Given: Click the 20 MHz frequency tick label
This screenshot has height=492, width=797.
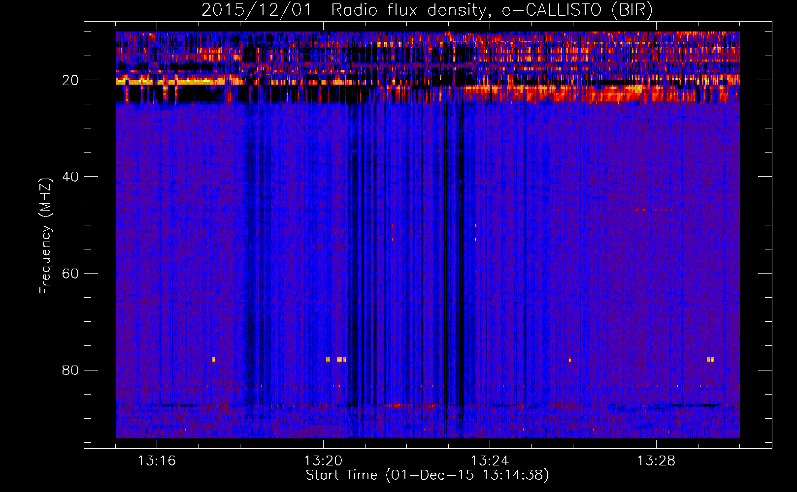Looking at the screenshot, I should pos(70,80).
